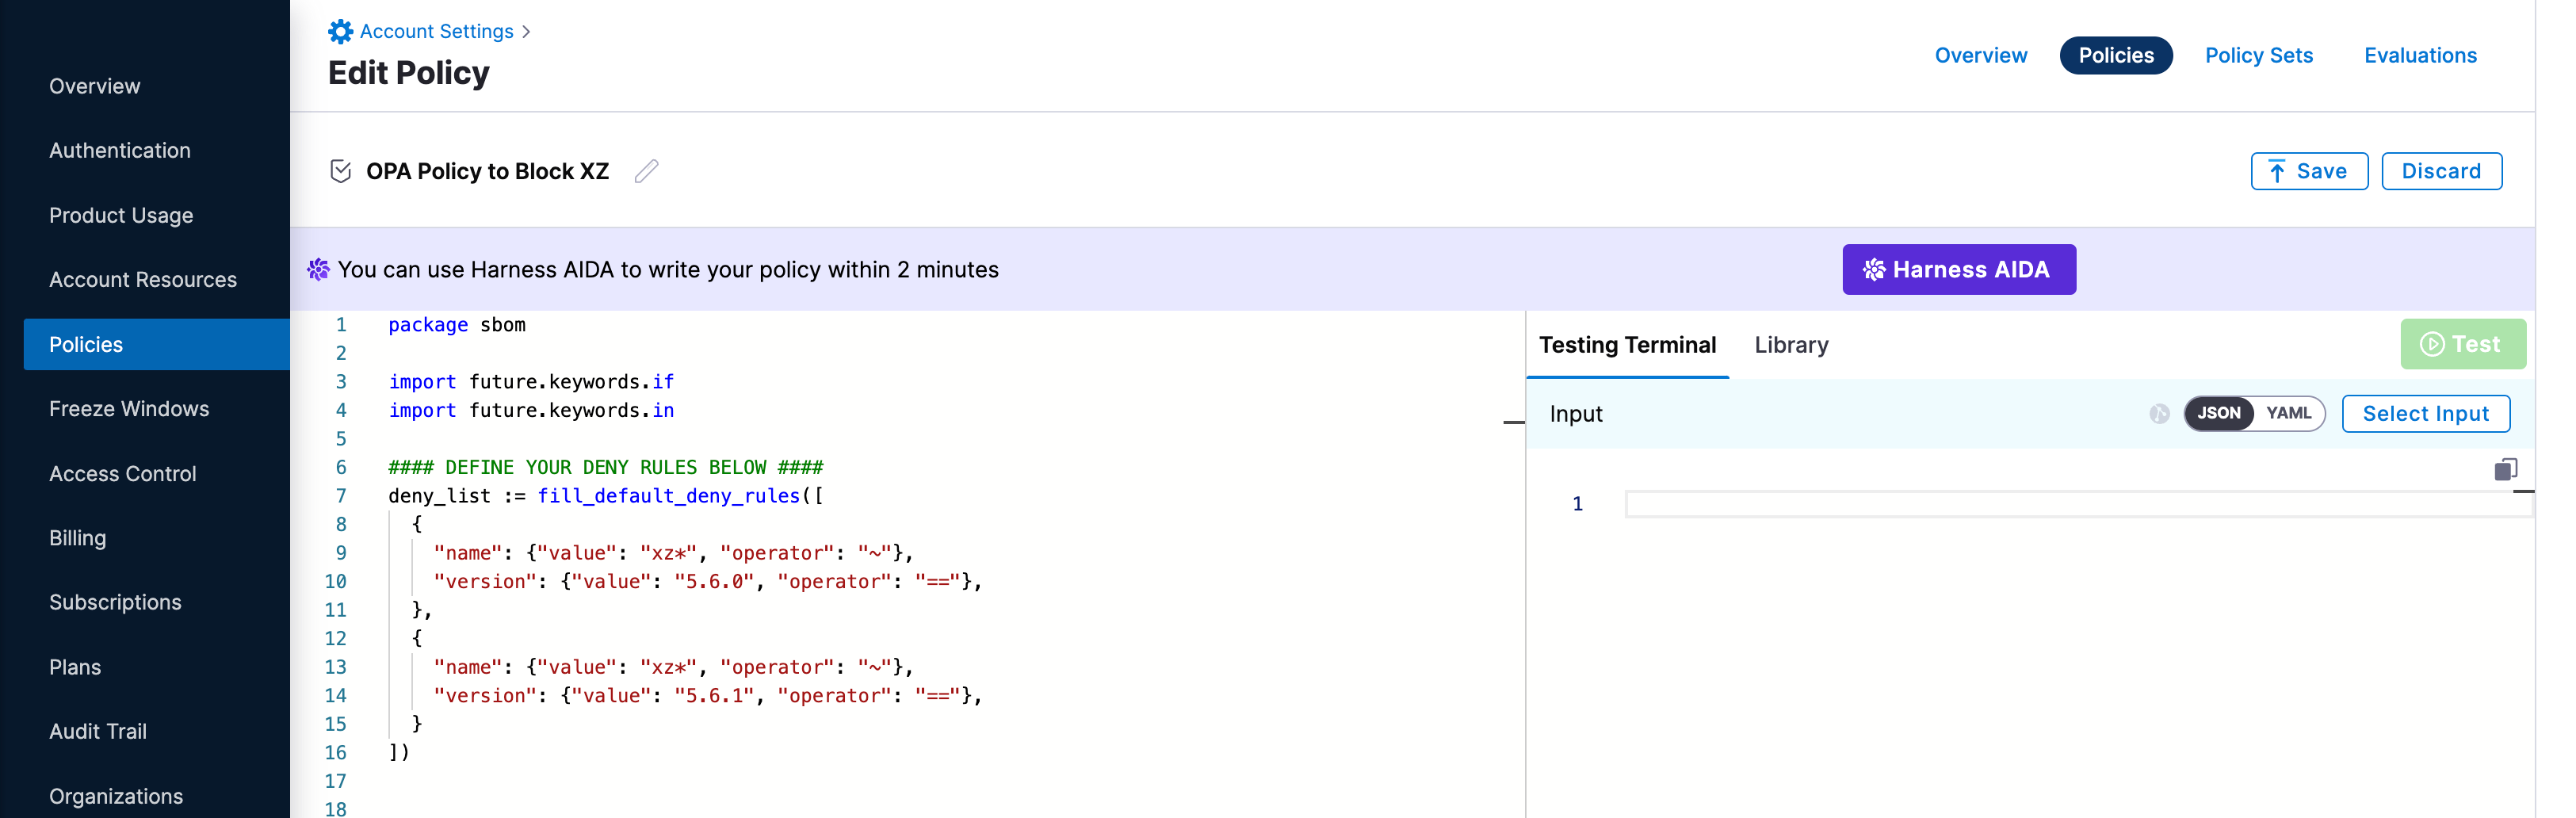The height and width of the screenshot is (818, 2576).
Task: Click the name "xz*" line on line 13
Action: click(x=674, y=667)
